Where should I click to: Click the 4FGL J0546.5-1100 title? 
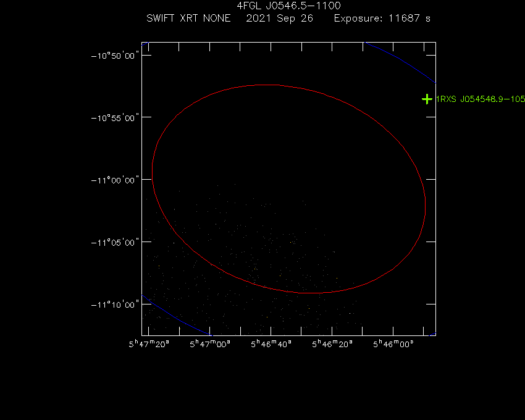pos(288,6)
